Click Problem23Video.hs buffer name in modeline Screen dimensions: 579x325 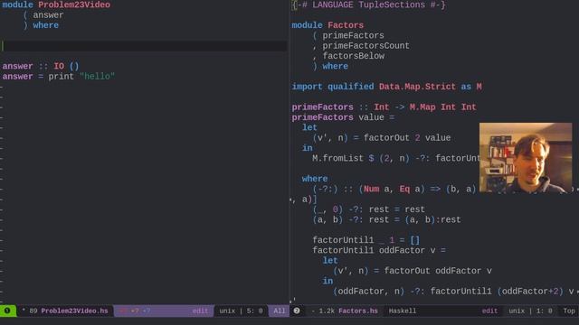(74, 311)
